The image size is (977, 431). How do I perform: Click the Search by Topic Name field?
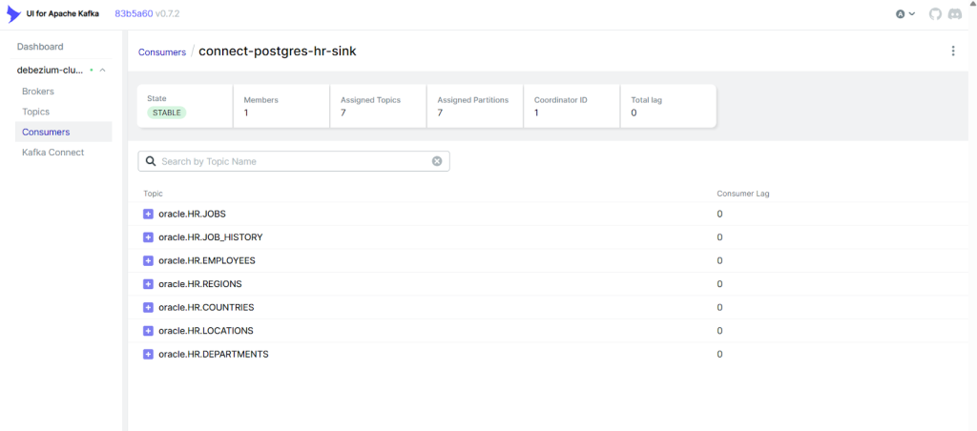[286, 161]
